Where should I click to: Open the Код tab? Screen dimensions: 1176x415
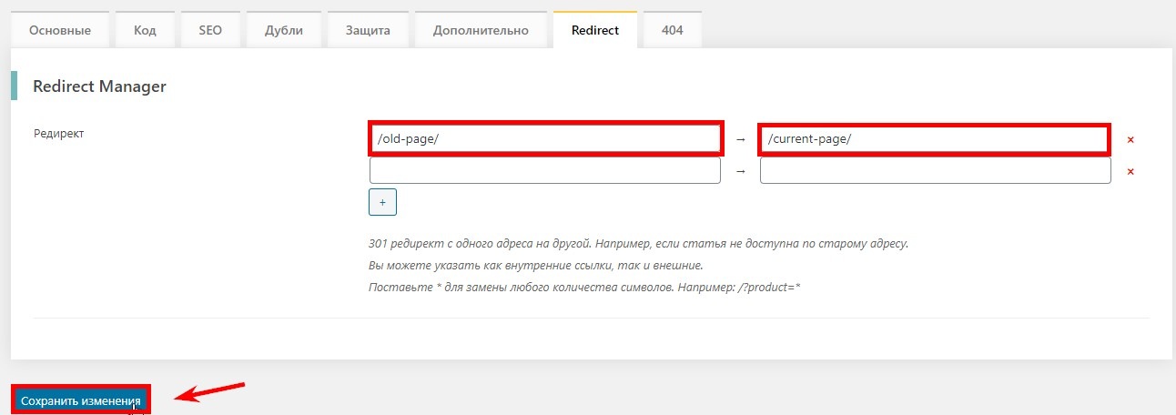[145, 30]
